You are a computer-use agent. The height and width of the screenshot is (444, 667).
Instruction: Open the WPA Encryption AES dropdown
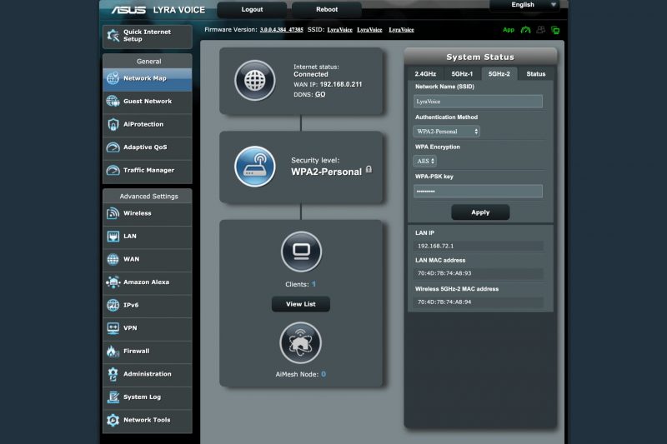424,161
